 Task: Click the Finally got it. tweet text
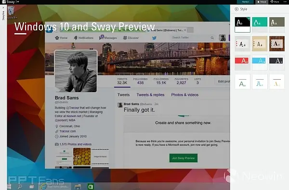tap(139, 110)
